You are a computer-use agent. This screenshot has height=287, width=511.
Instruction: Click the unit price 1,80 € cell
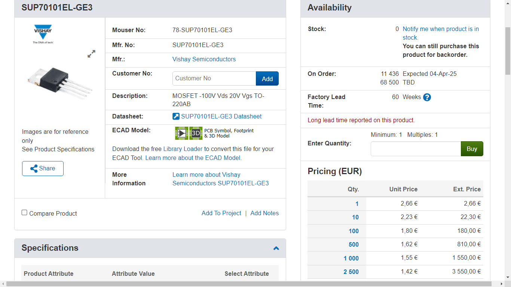coord(409,231)
